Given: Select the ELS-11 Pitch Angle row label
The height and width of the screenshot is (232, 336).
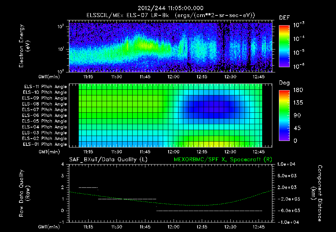Looking at the screenshot, I should (x=45, y=87).
